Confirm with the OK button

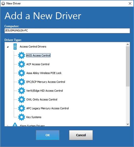[x=48, y=135]
